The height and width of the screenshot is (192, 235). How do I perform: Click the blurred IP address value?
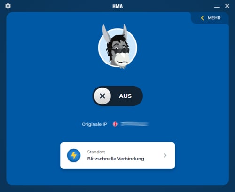coord(135,124)
